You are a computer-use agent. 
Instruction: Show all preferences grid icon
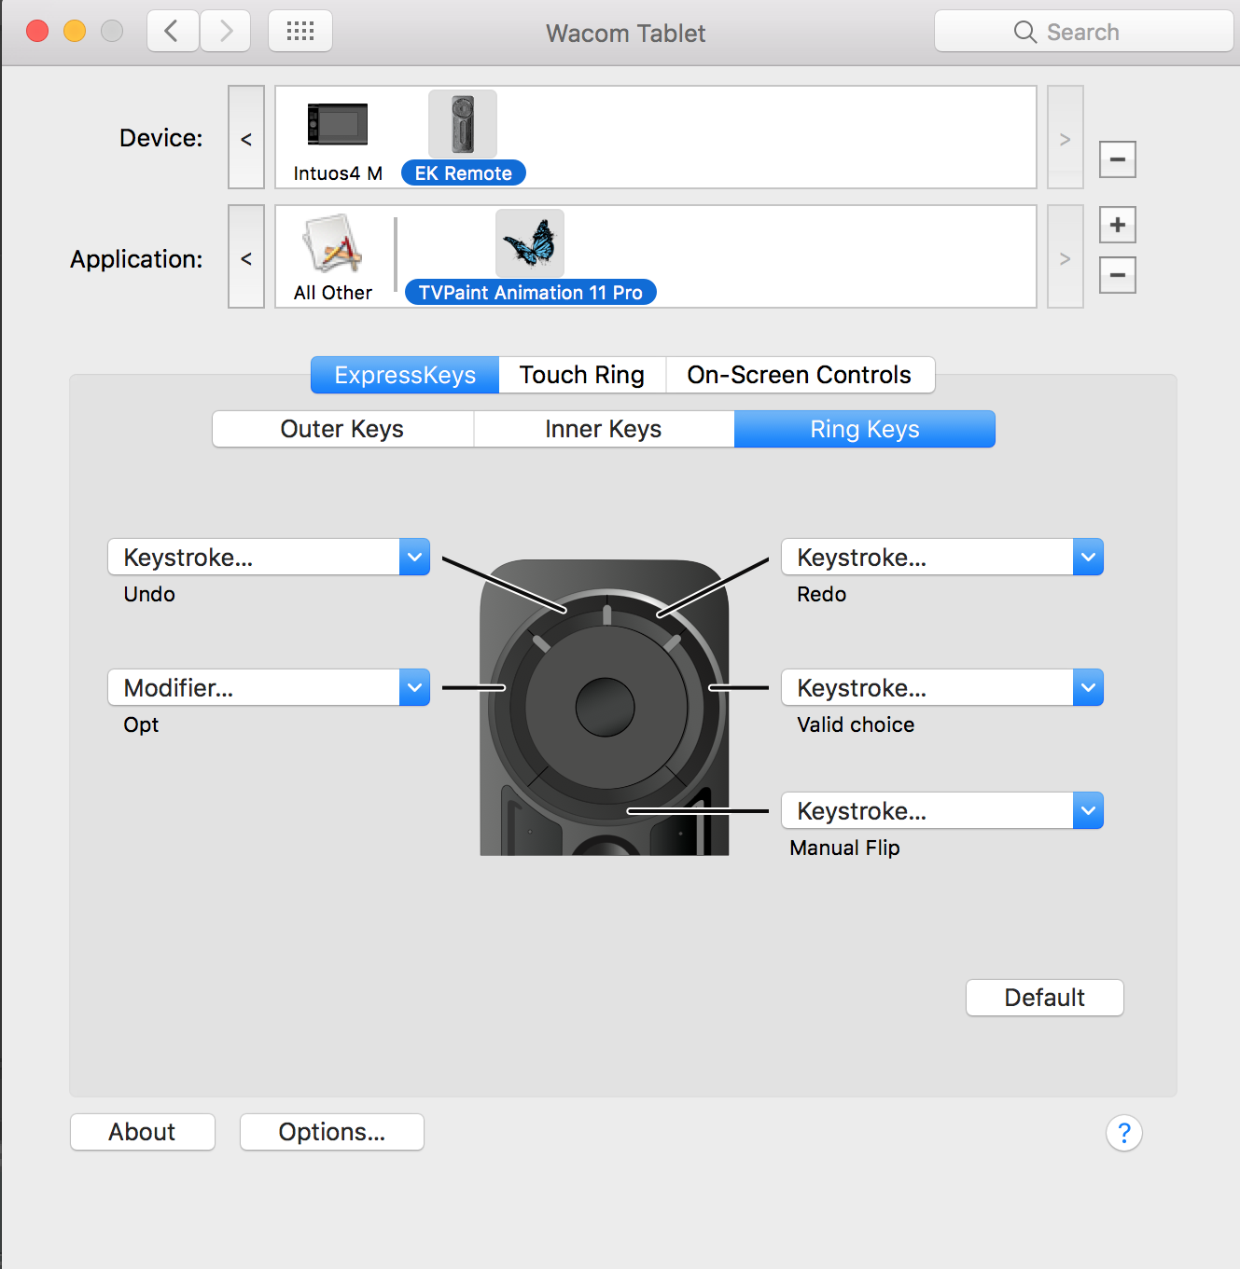pyautogui.click(x=300, y=31)
